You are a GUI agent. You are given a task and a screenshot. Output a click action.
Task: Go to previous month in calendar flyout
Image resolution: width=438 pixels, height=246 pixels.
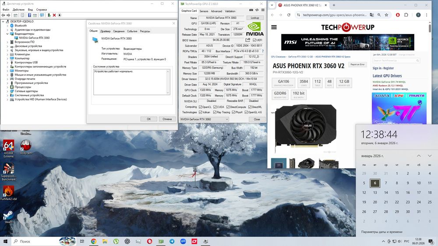click(x=419, y=156)
